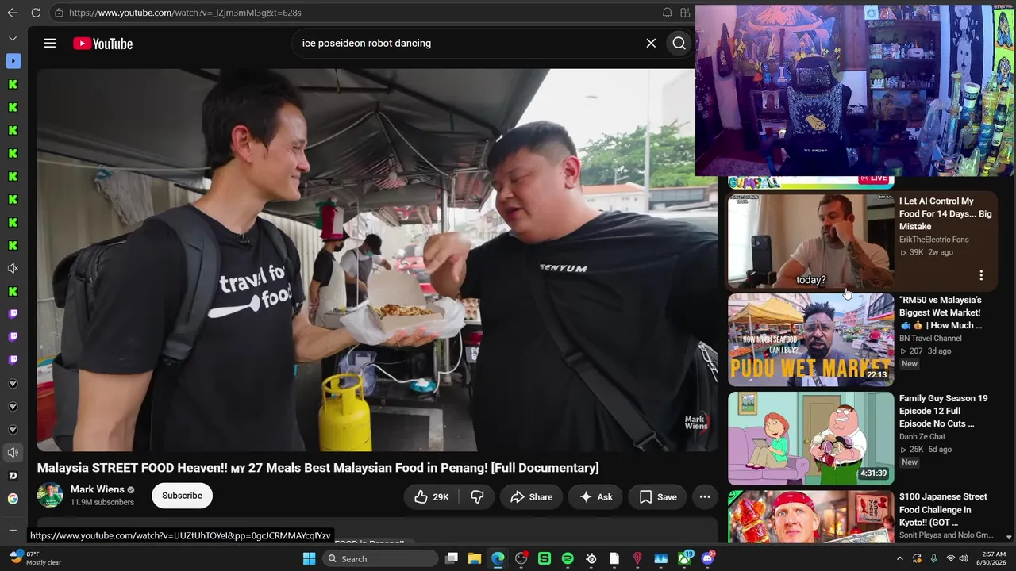Submit search with the magnifier button
This screenshot has width=1016, height=571.
pos(679,44)
